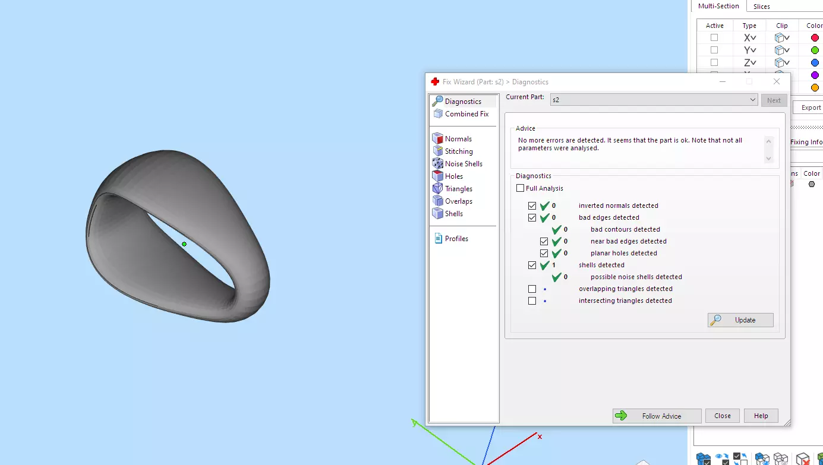Activate the X section checkbox
The height and width of the screenshot is (465, 823).
pos(714,37)
